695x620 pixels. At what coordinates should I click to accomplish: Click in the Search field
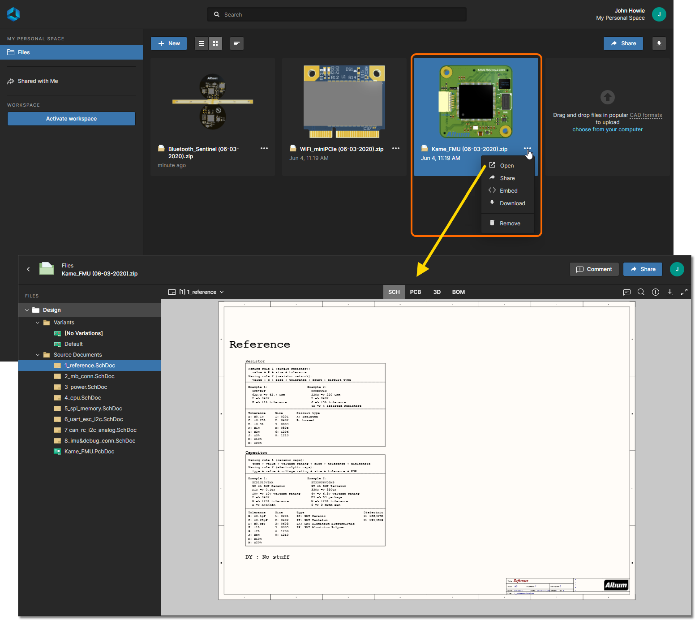pyautogui.click(x=336, y=14)
